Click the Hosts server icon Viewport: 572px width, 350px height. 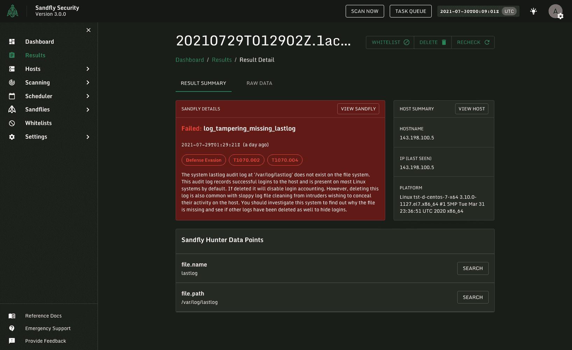(x=12, y=69)
